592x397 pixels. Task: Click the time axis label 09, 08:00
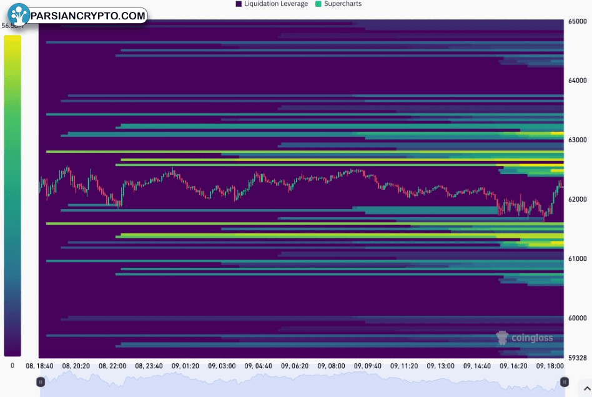[x=331, y=366]
